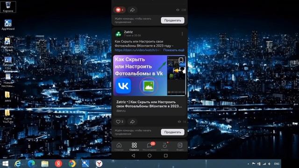The image size is (299, 168).
Task: Share the top post via arrow icon
Action: coord(132,10)
